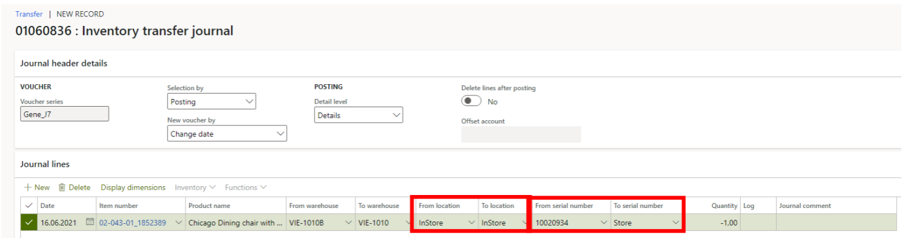The height and width of the screenshot is (238, 906).
Task: Expand the To serial number dropdown
Action: point(676,223)
